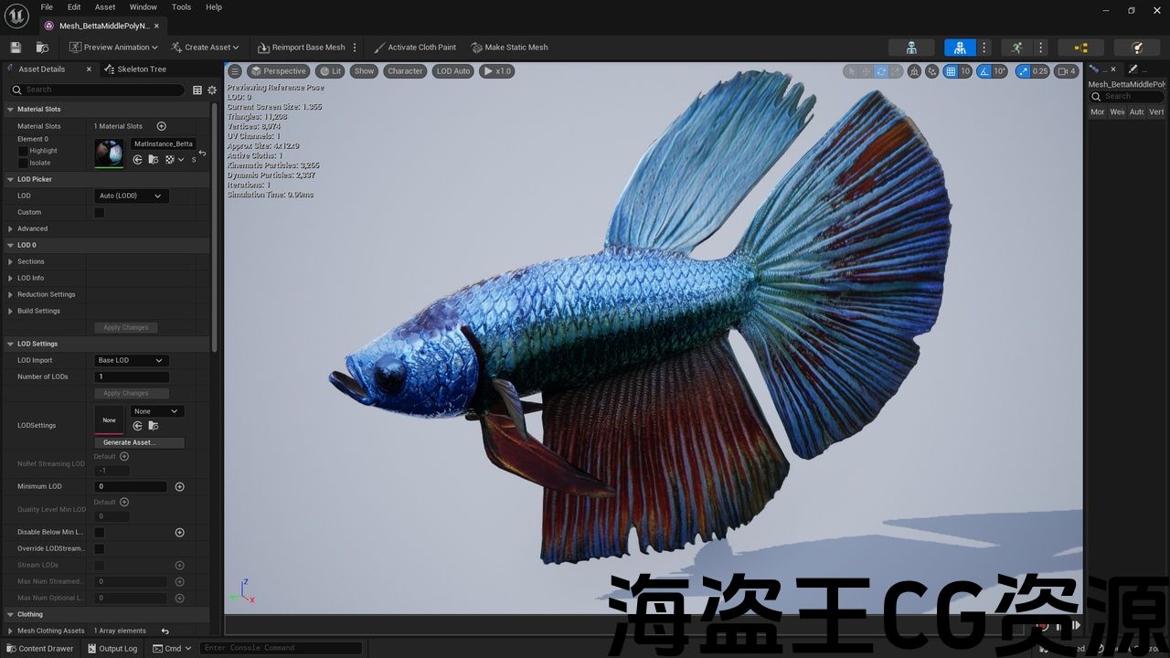Enable the Highlight checkbox for Element 0
This screenshot has width=1170, height=658.
(x=23, y=151)
